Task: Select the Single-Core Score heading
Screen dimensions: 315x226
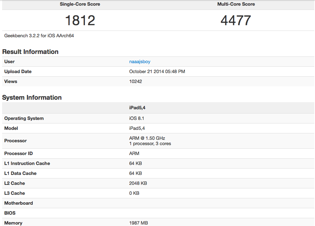Action: click(80, 4)
